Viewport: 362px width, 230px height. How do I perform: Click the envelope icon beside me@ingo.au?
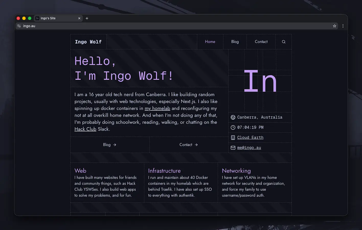(x=233, y=147)
